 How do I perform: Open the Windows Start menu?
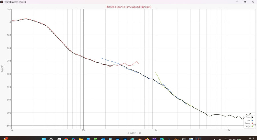coord(44,139)
